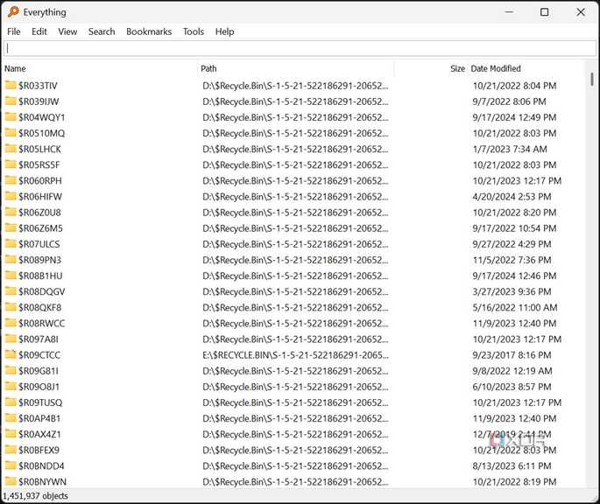This screenshot has height=504, width=600.
Task: Click the path cell of $R08QKF8 row
Action: coord(295,307)
